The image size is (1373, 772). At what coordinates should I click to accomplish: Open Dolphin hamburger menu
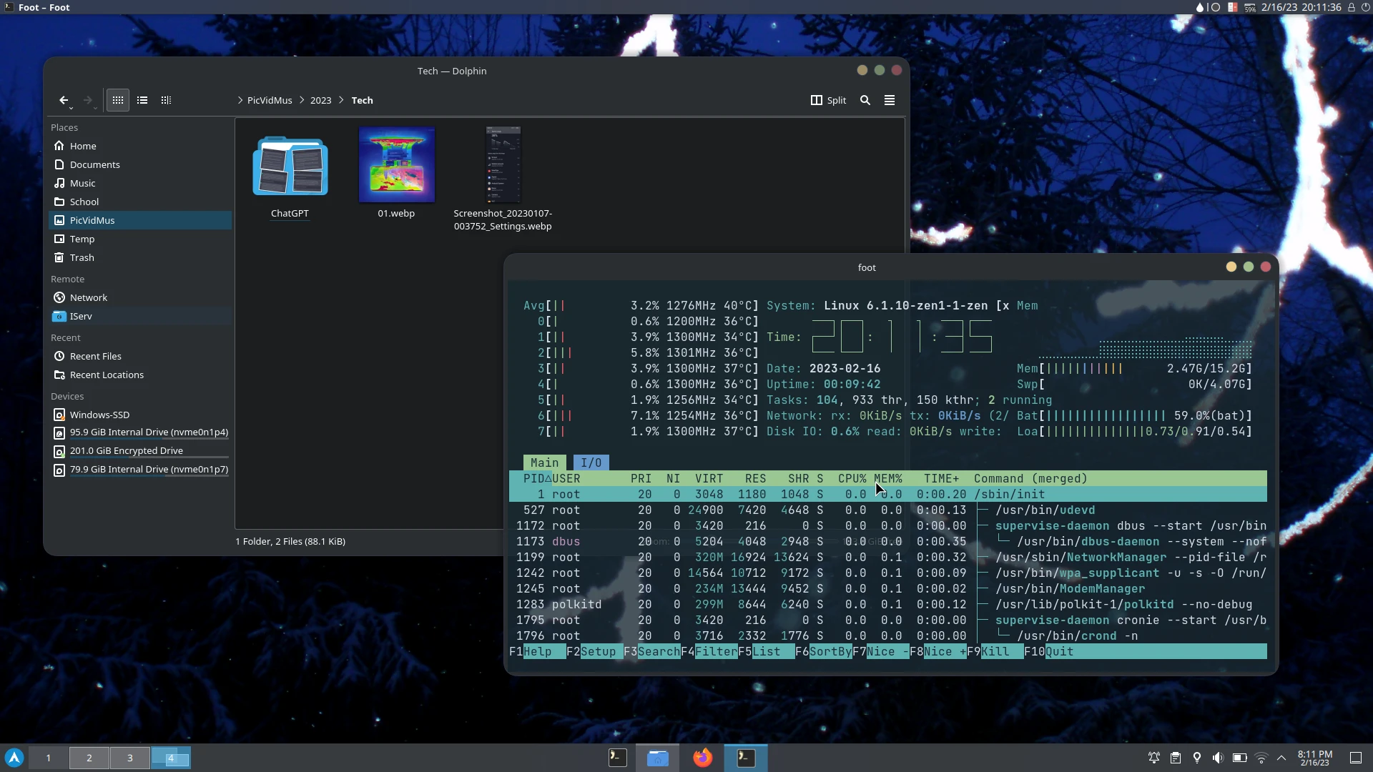click(890, 100)
